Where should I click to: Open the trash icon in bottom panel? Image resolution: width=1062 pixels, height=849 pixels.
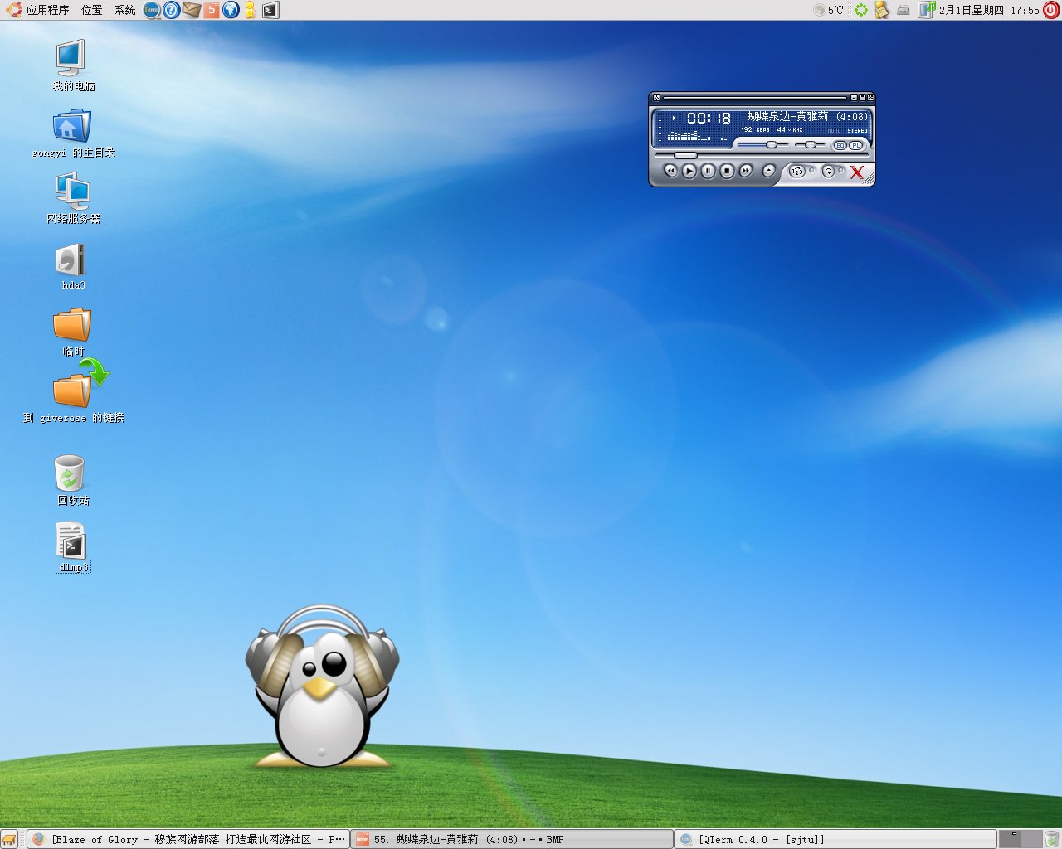pyautogui.click(x=1051, y=839)
